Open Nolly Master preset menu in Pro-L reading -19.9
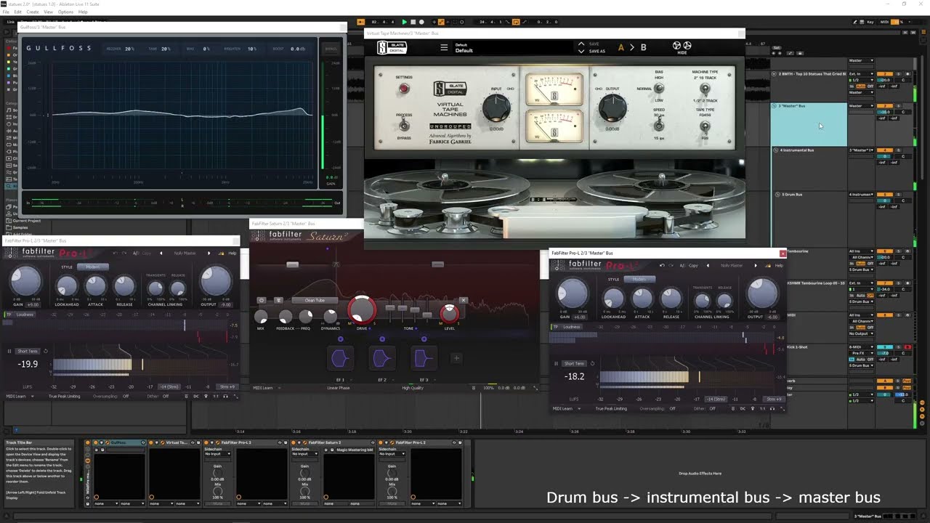 [185, 253]
